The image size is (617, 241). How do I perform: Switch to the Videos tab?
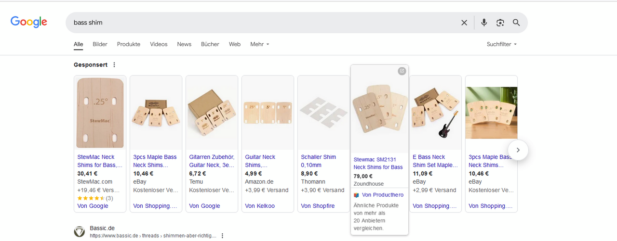[x=159, y=44]
